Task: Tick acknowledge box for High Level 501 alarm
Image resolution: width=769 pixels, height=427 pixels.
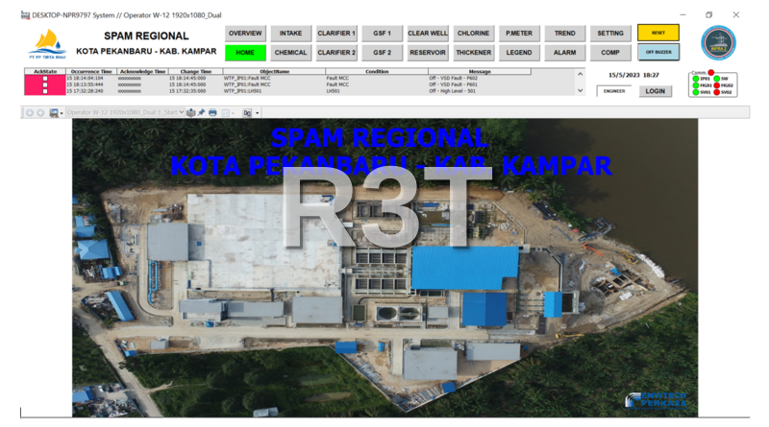Action: pyautogui.click(x=45, y=91)
